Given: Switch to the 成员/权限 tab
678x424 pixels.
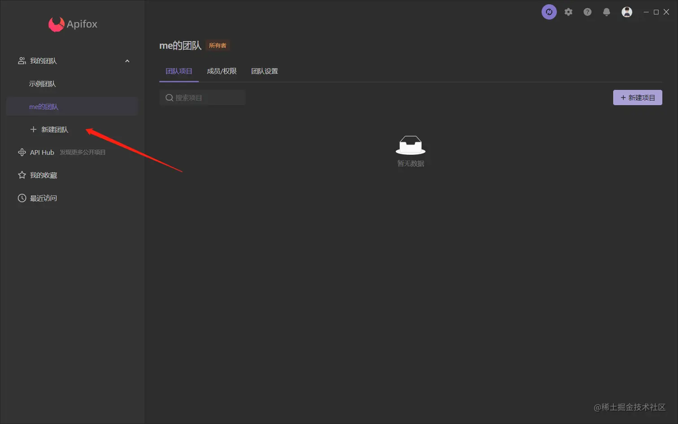Looking at the screenshot, I should (222, 71).
